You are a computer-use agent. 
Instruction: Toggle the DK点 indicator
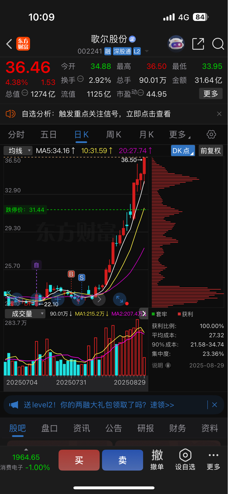[x=183, y=151]
